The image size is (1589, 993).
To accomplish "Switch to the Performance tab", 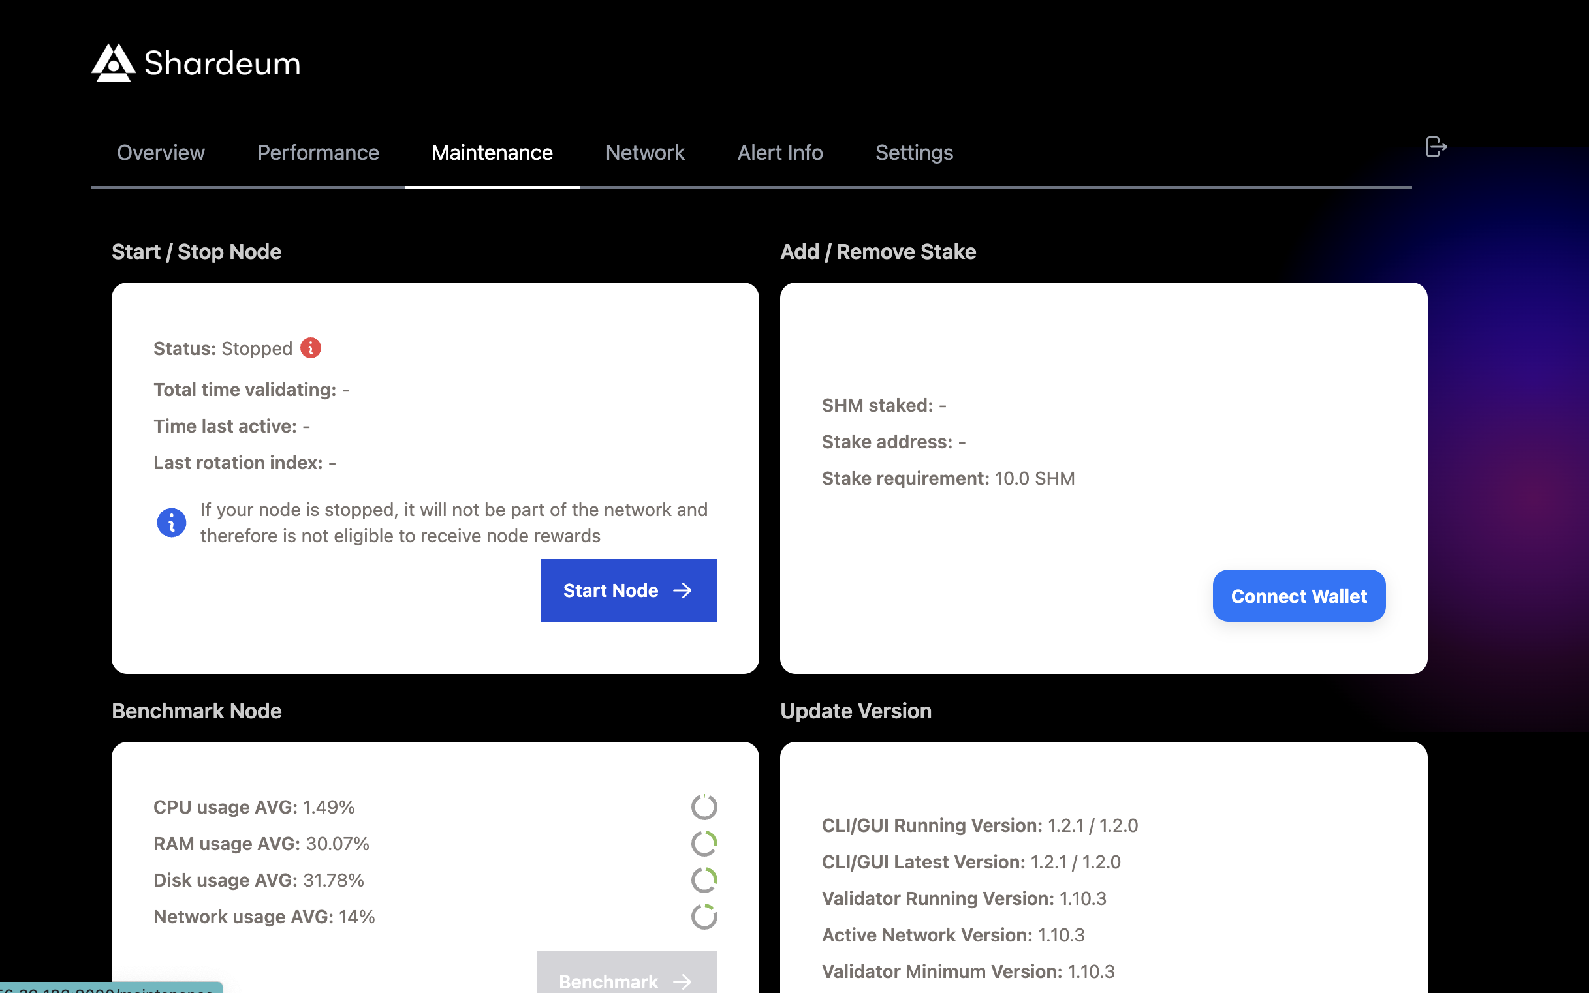I will click(x=318, y=153).
